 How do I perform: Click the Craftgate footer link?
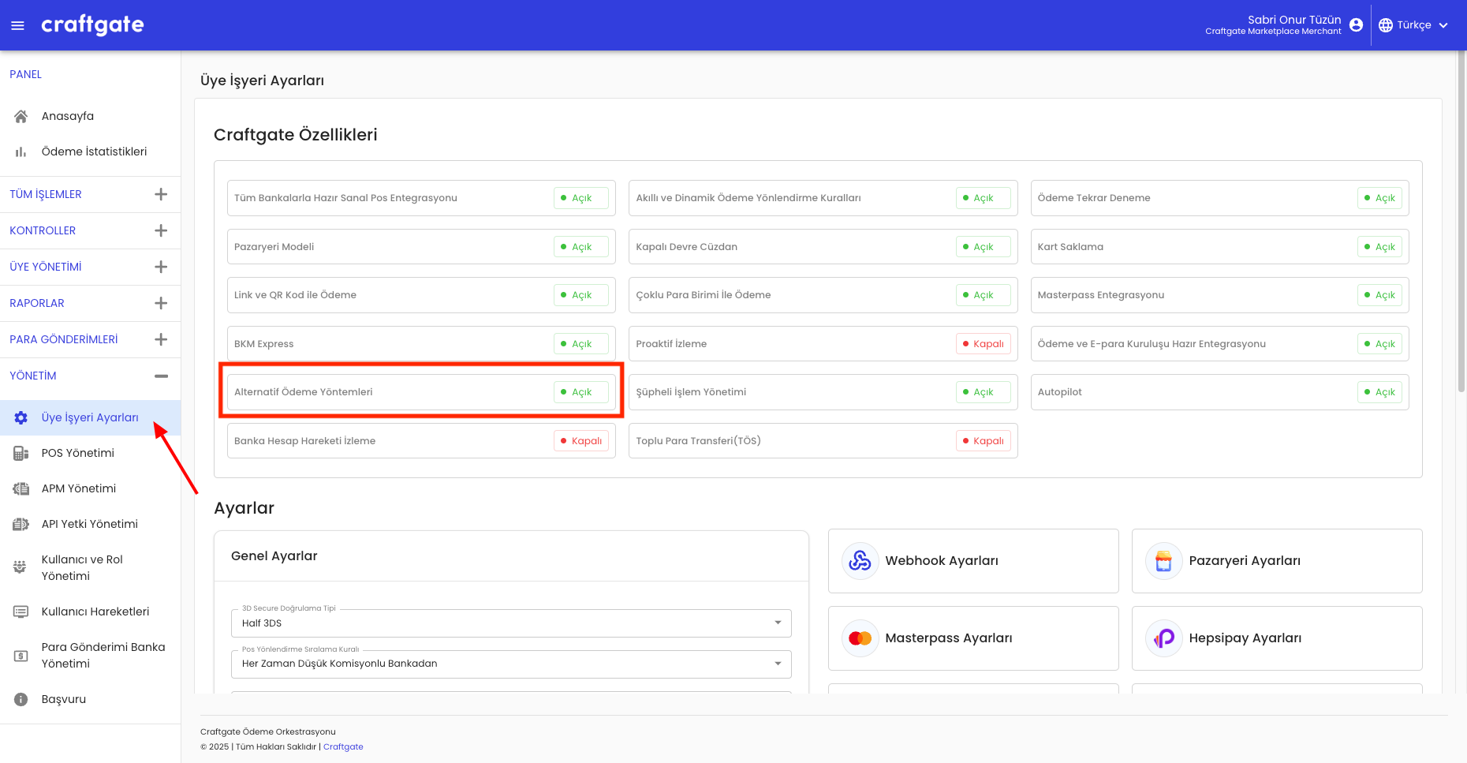tap(343, 746)
